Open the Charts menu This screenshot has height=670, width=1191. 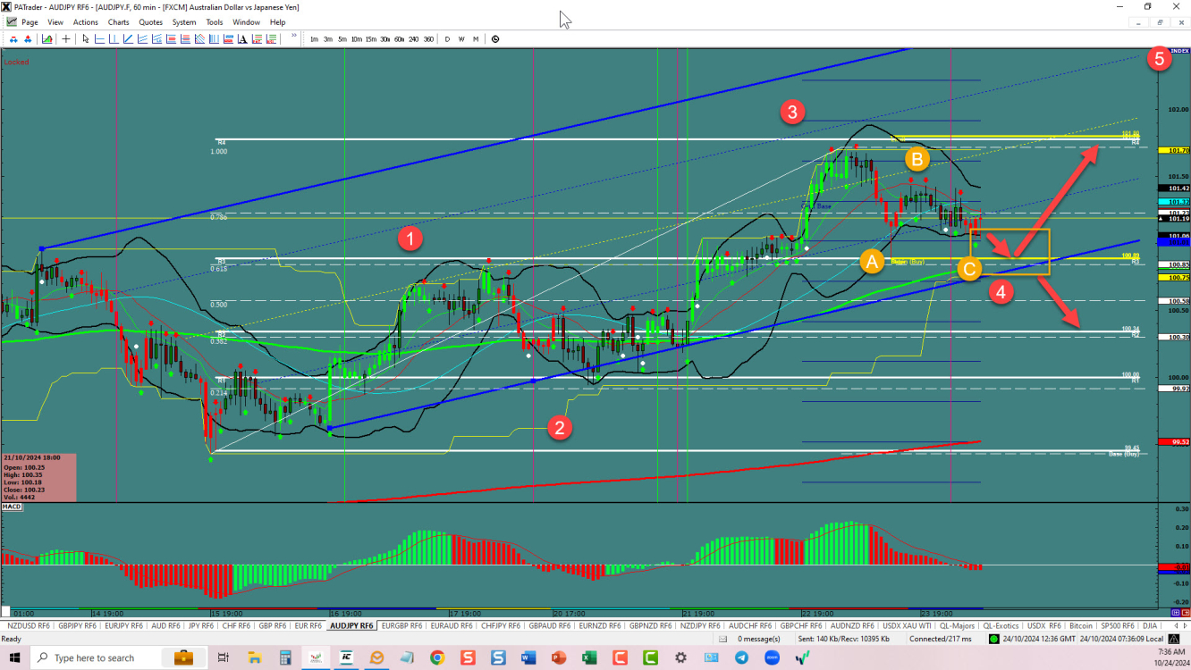point(118,22)
